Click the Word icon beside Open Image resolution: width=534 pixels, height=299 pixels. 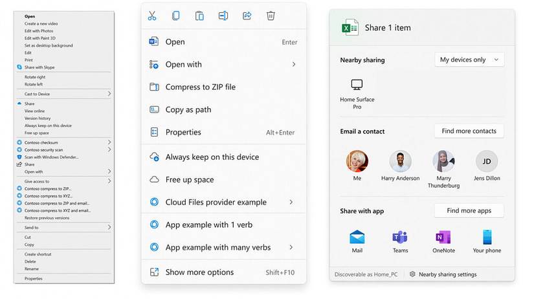154,41
